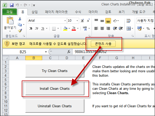Screen dimensions: 155x116
Task: Click the Install Clean Charts button
Action: (x=55, y=88)
